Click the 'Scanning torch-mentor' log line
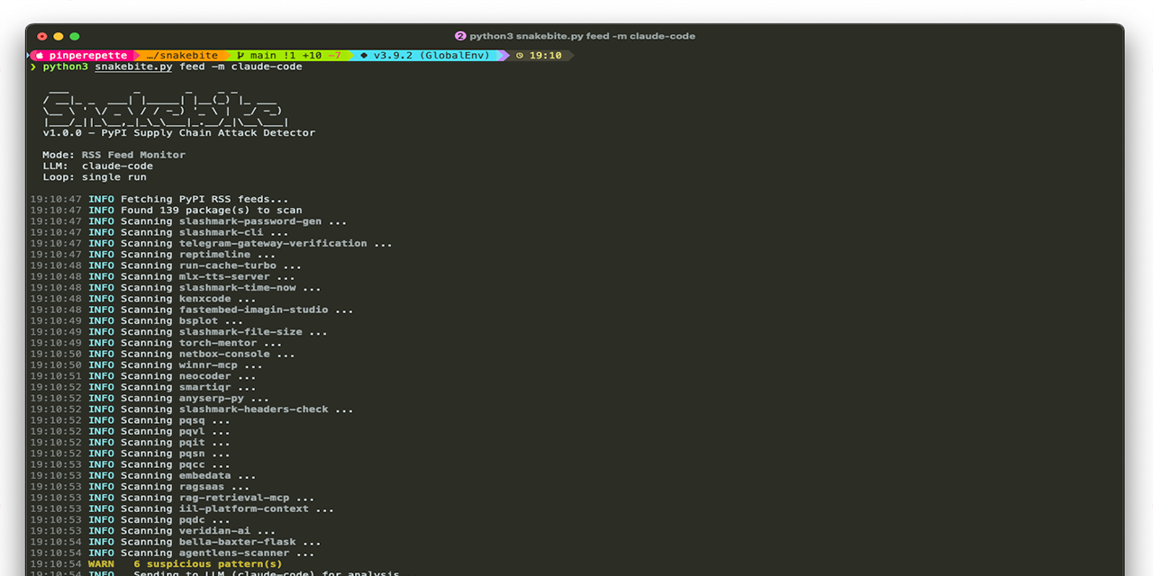Image resolution: width=1153 pixels, height=576 pixels. coord(156,343)
